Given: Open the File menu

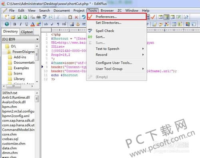Looking at the screenshot, I should (12, 10).
